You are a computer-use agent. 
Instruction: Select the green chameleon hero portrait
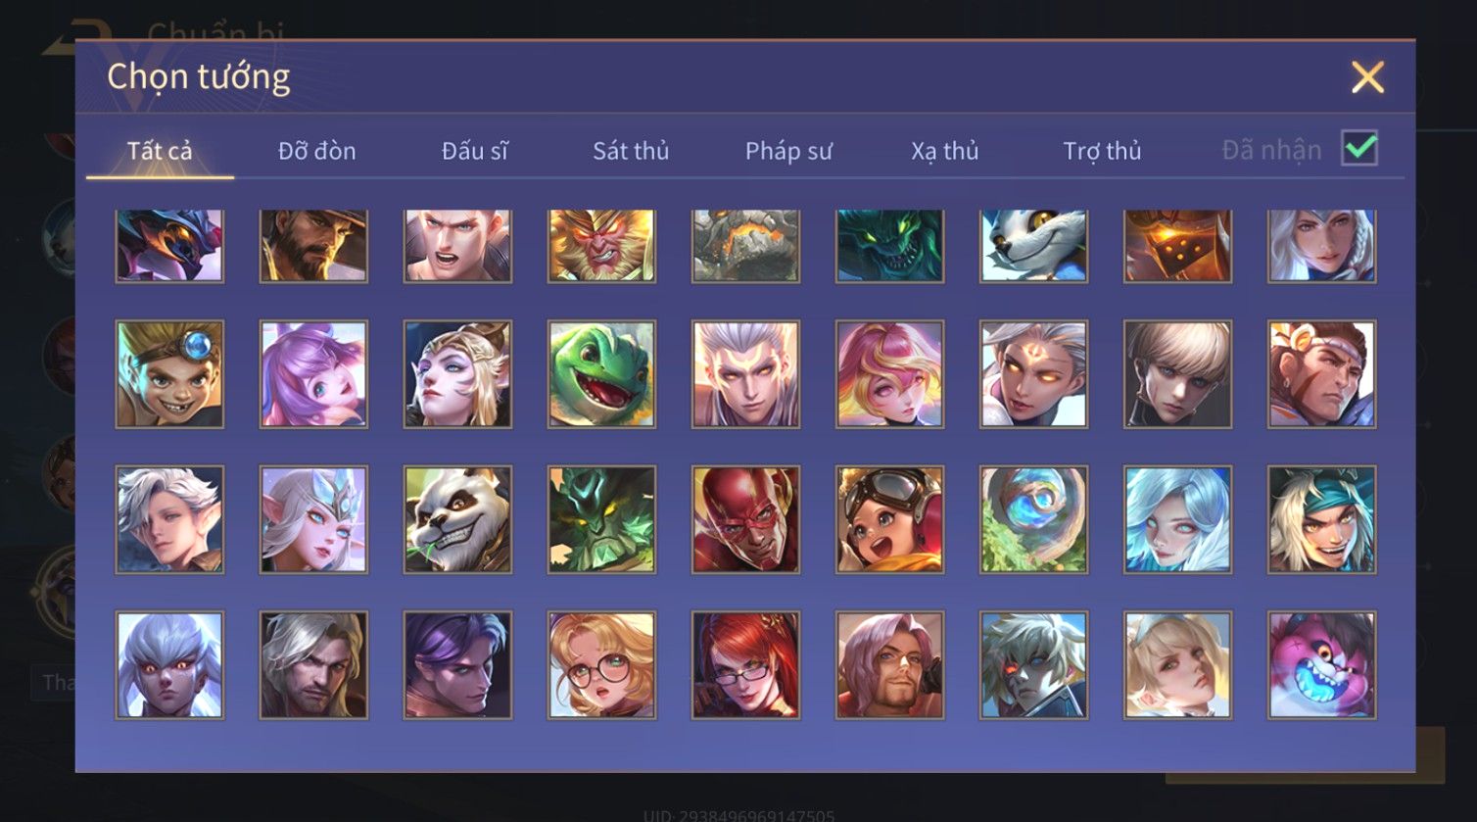click(601, 374)
